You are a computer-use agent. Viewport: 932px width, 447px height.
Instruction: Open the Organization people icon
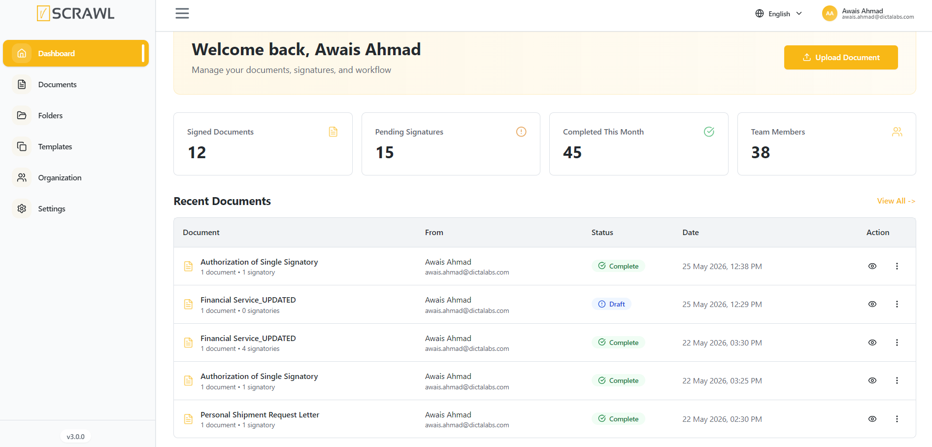[22, 177]
